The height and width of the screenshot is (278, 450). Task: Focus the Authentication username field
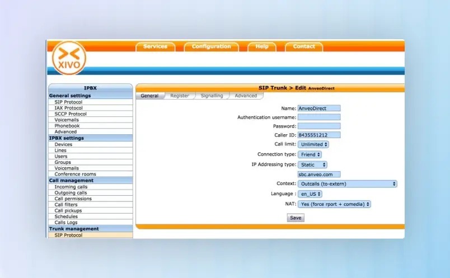318,117
